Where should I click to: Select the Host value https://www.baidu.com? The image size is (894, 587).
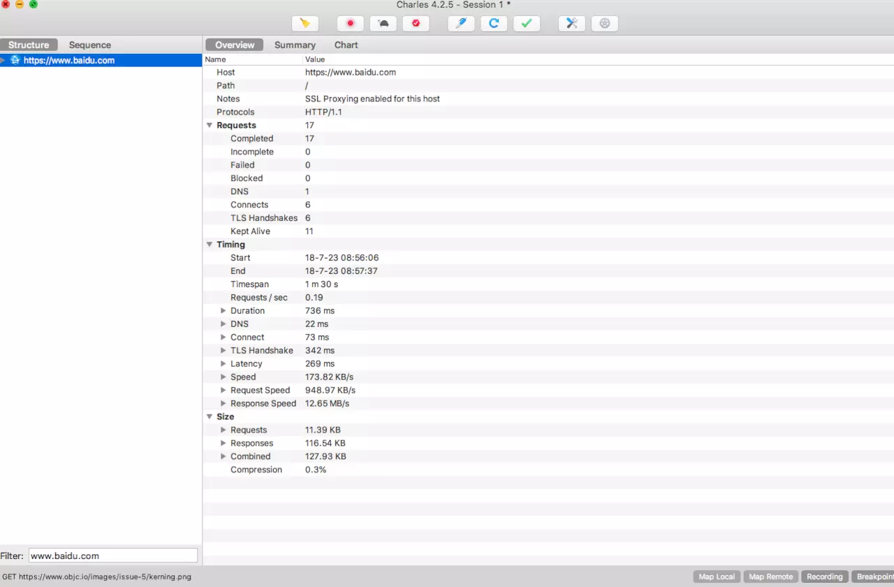[x=351, y=73]
